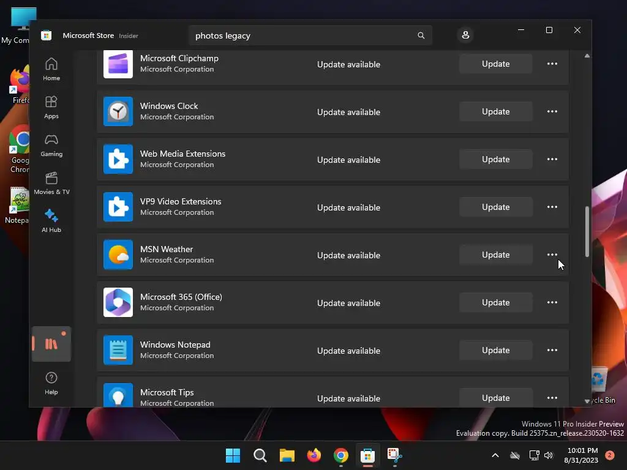The image size is (627, 470).
Task: Click the Microsoft Clipchamp app icon
Action: 118,64
